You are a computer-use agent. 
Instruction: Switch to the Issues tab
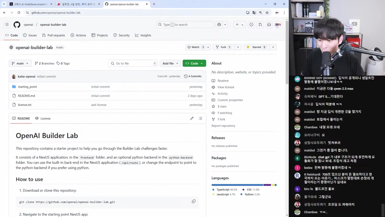point(30,35)
